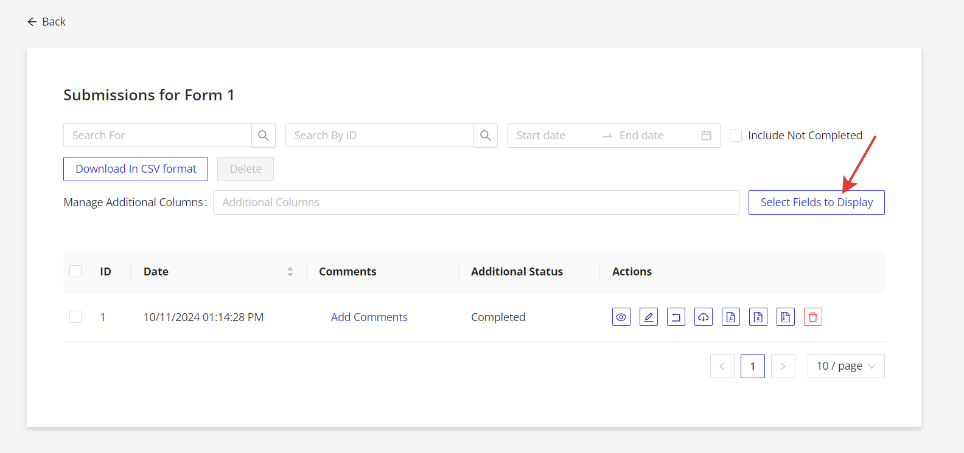
Task: Enable the Include Not Completed checkbox
Action: [736, 136]
